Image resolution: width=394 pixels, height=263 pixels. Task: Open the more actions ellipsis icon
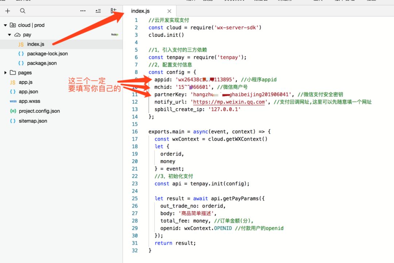[83, 11]
